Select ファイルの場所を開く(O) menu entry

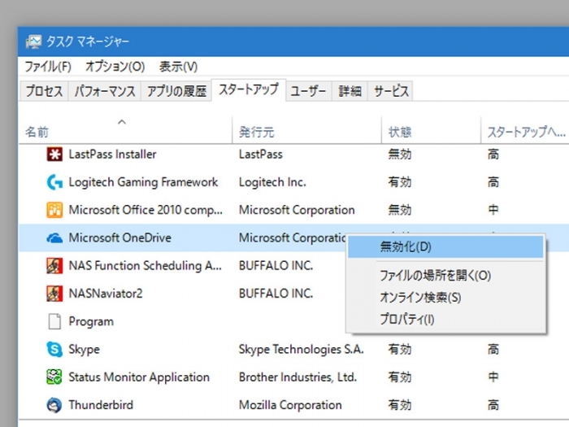point(435,276)
